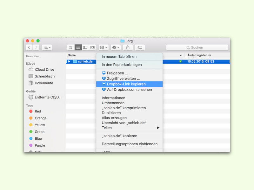
Task: Choose Freigeben ... Dropbox entry
Action: click(130, 73)
